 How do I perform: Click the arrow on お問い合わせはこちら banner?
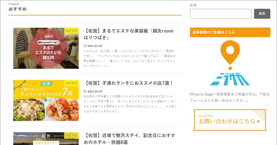(259, 121)
